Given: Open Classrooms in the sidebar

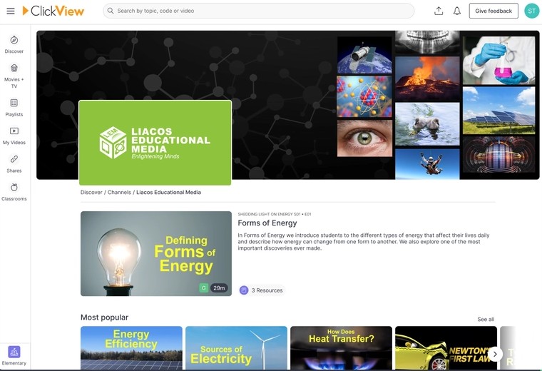Looking at the screenshot, I should click(x=14, y=192).
